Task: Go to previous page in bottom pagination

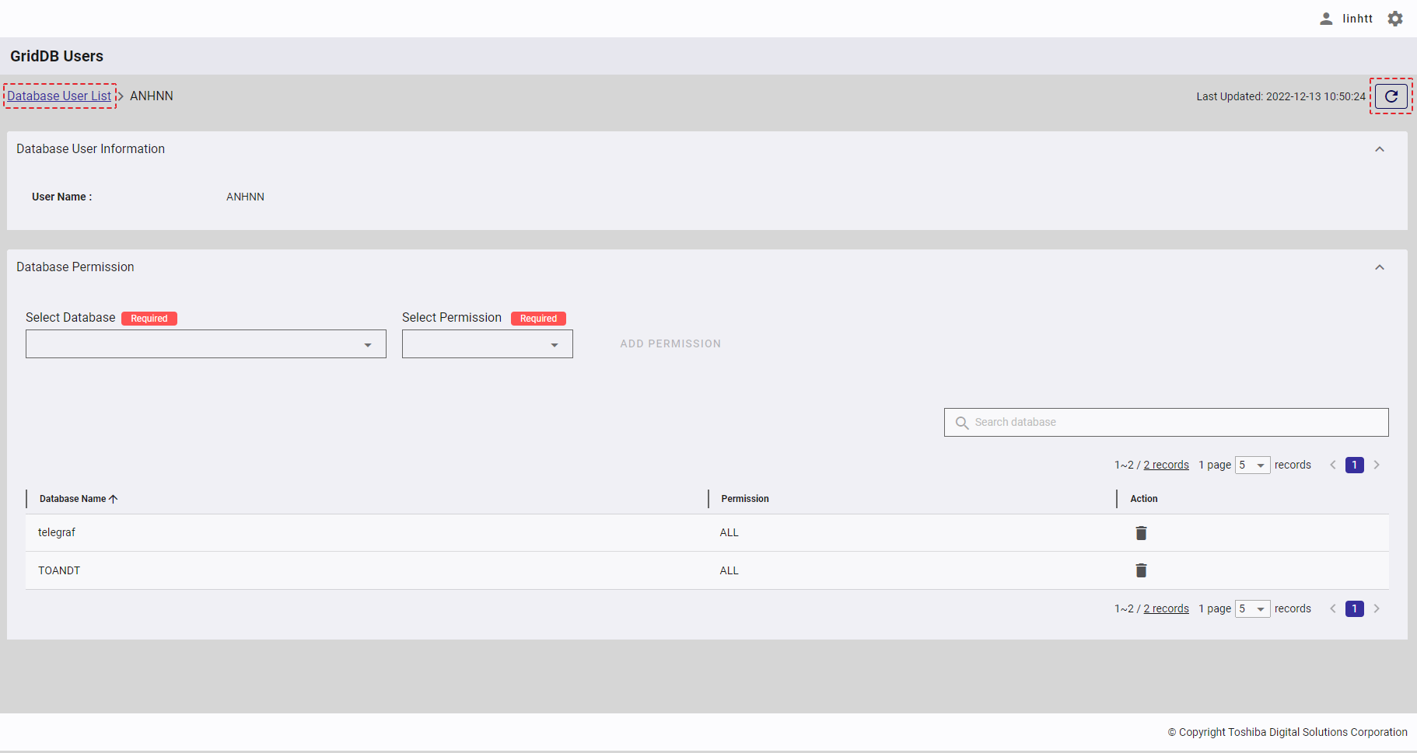Action: tap(1333, 608)
